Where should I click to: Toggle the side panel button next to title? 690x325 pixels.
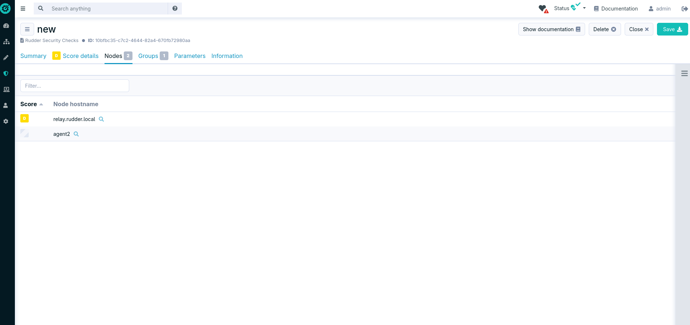click(27, 29)
